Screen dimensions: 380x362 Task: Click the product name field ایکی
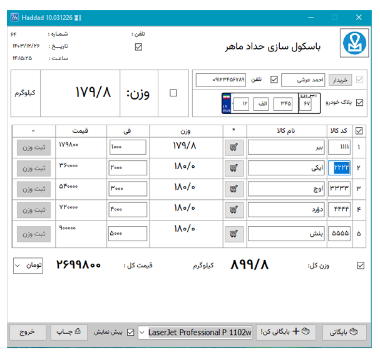coord(286,168)
